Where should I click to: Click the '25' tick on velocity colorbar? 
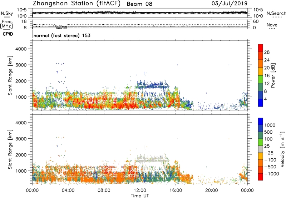pos(267,146)
